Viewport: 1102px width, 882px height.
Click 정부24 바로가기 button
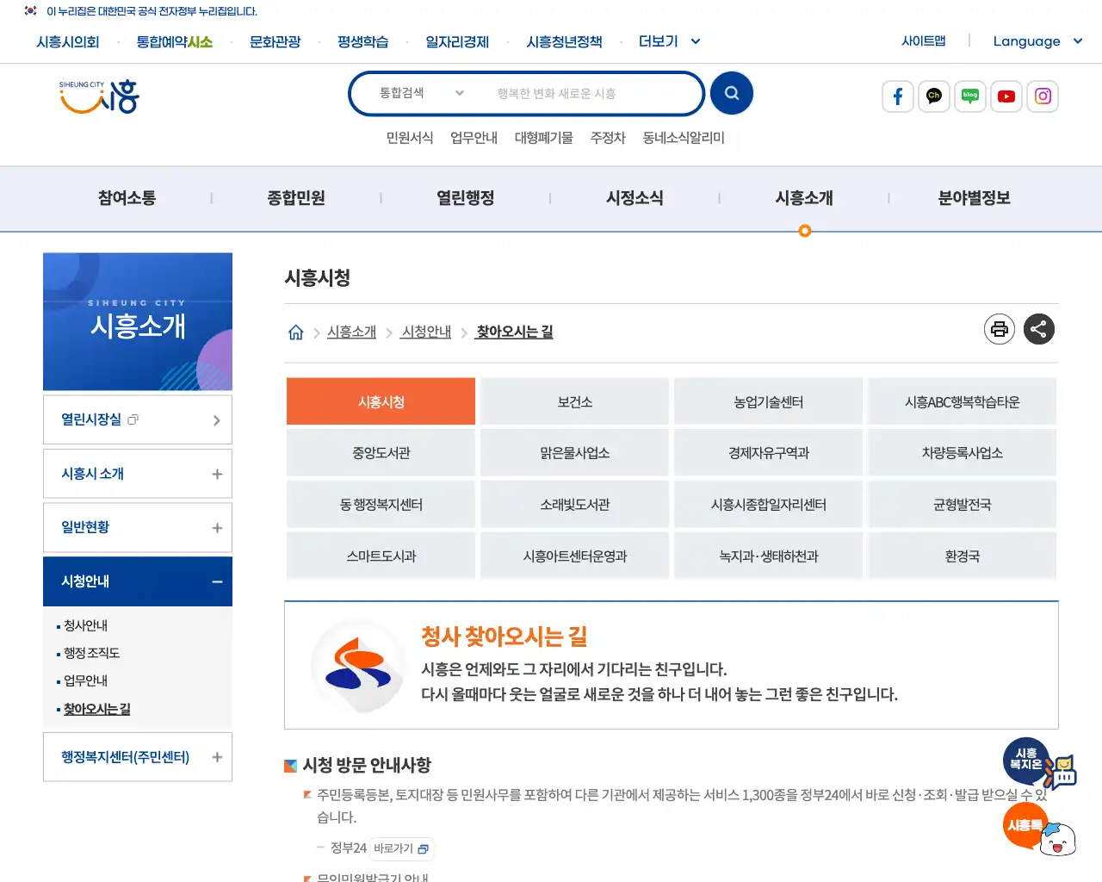point(401,848)
